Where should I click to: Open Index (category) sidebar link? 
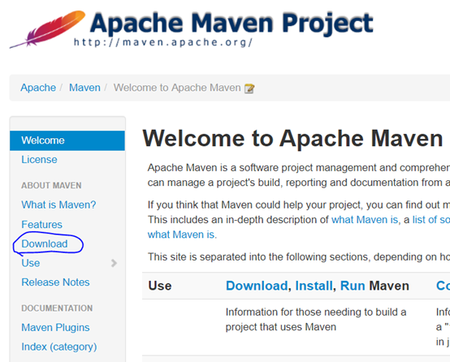59,347
